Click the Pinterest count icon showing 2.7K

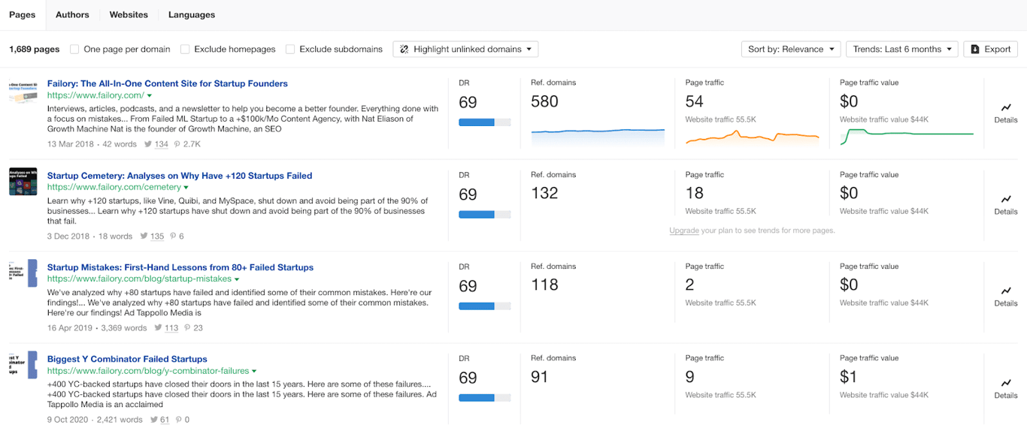(x=177, y=144)
